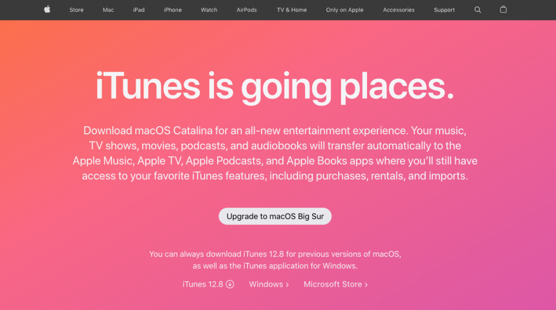Click the iTunes 12.8 download arrow icon
This screenshot has width=556, height=310.
(x=230, y=284)
